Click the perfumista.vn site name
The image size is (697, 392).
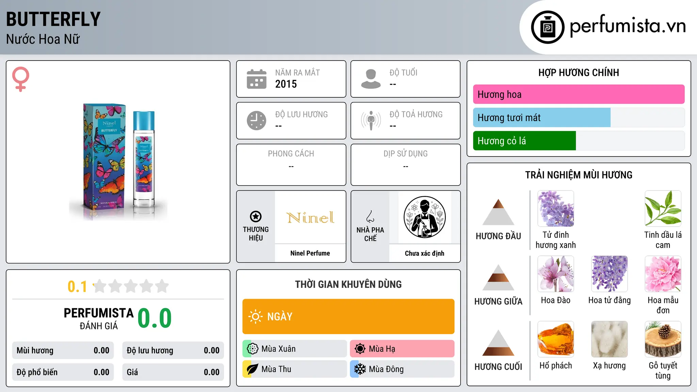coord(628,26)
